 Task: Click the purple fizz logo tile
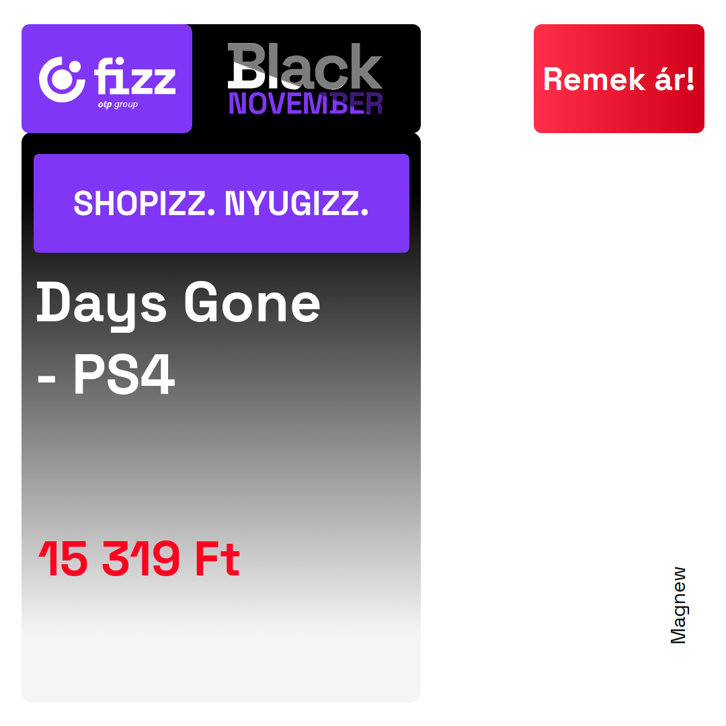click(107, 79)
